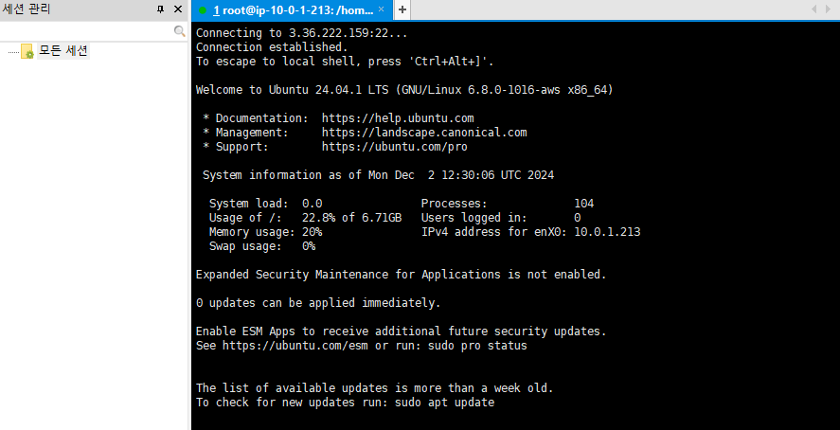Click the 'Connection established.' line
Viewport: 840px width, 430px height.
click(x=272, y=47)
